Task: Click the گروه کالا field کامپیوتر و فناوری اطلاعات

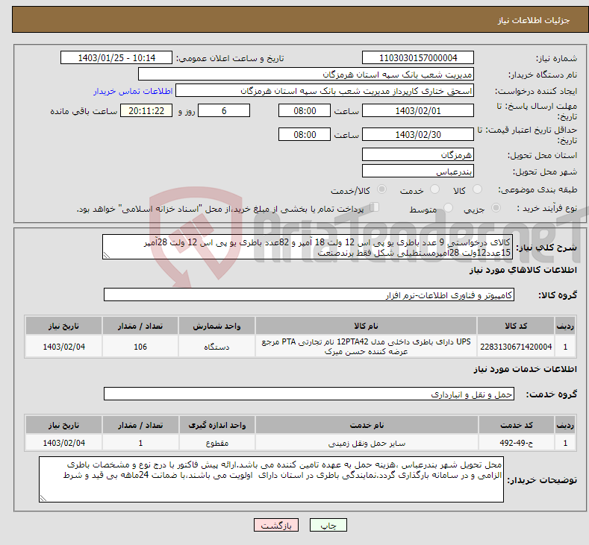Action: point(309,294)
